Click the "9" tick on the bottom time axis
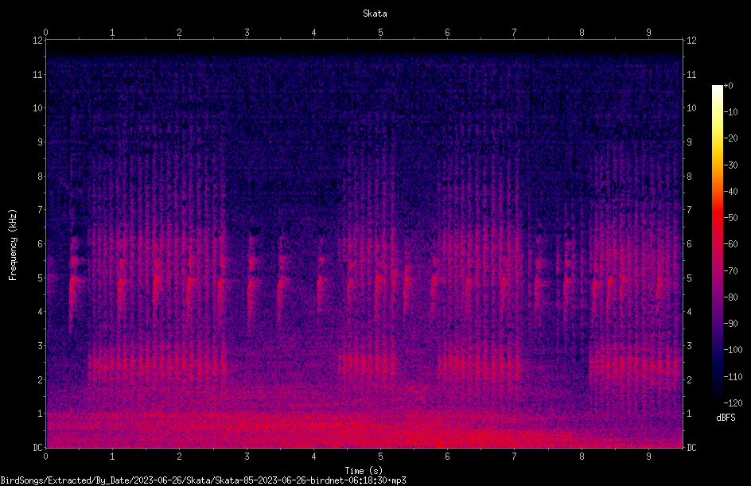Screen dimensions: 751x486 click(x=648, y=457)
